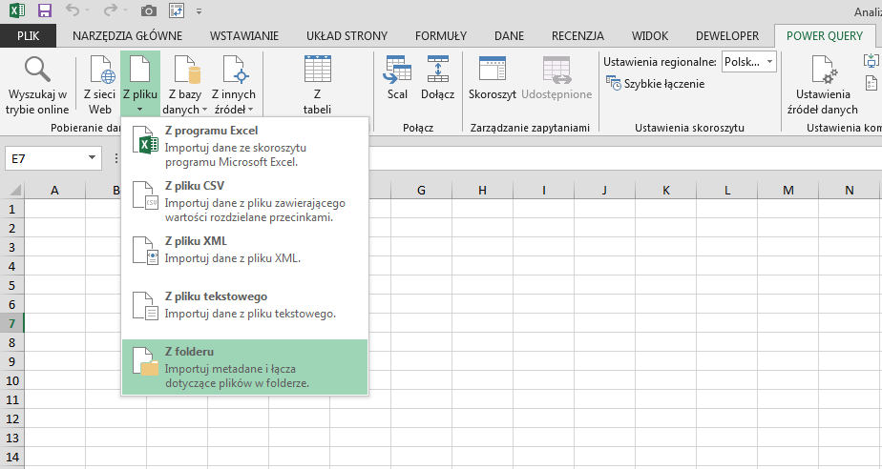This screenshot has height=469, width=882.
Task: Click the Save icon in quick access toolbar
Action: 44,10
